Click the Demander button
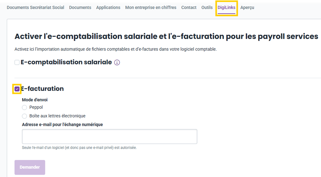 30,167
